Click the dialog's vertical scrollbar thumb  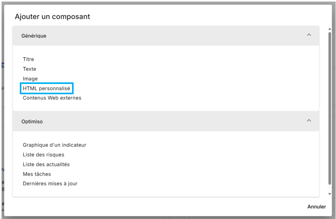tap(330, 107)
